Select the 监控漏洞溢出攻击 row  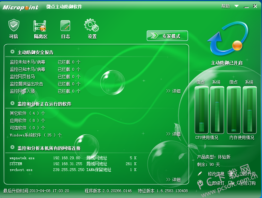tap(45, 84)
